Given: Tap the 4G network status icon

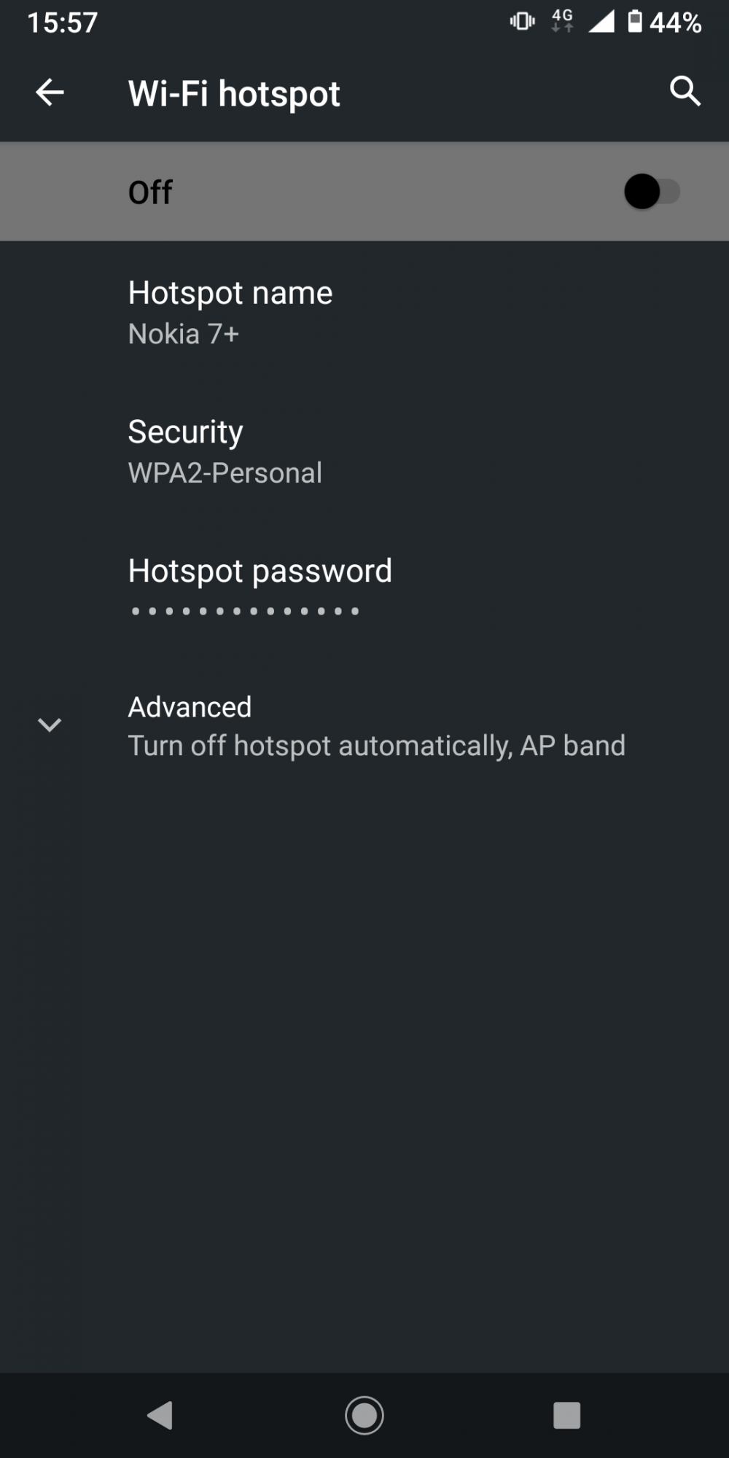Looking at the screenshot, I should [x=562, y=20].
